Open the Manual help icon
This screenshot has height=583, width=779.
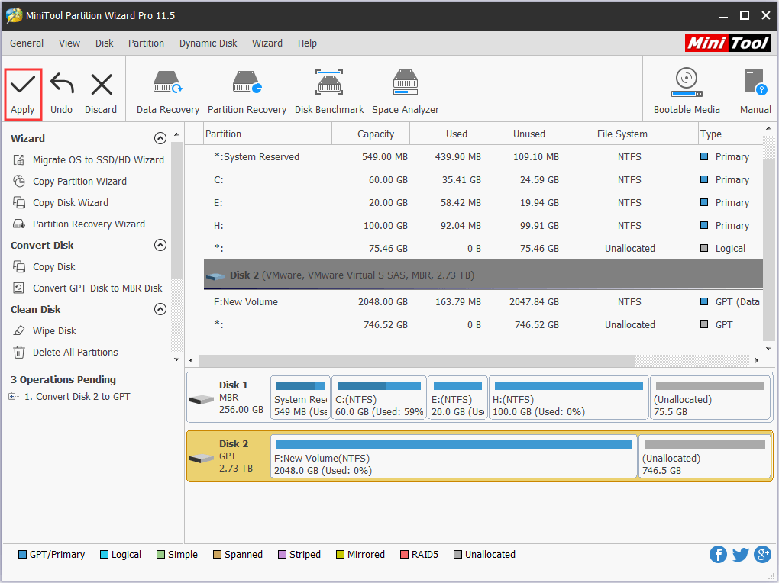755,92
